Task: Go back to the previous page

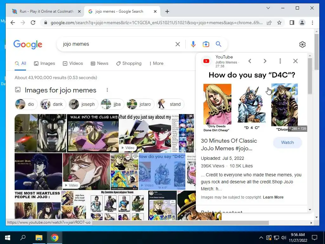Action: (x=13, y=23)
